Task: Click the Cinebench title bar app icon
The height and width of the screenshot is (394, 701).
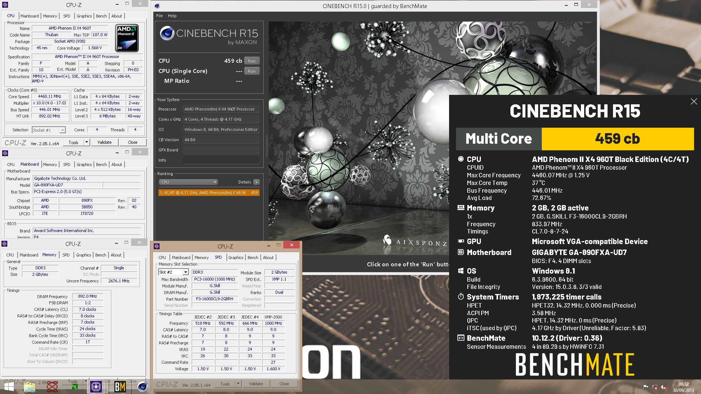Action: tap(157, 6)
